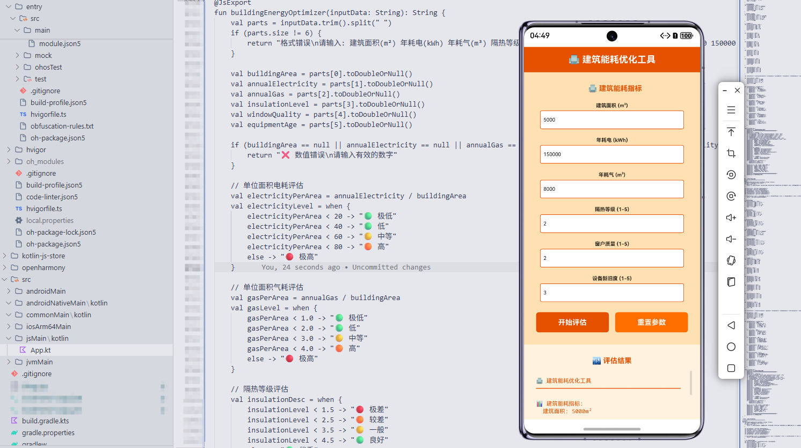Click the @JsExport annotation in code

tap(232, 3)
